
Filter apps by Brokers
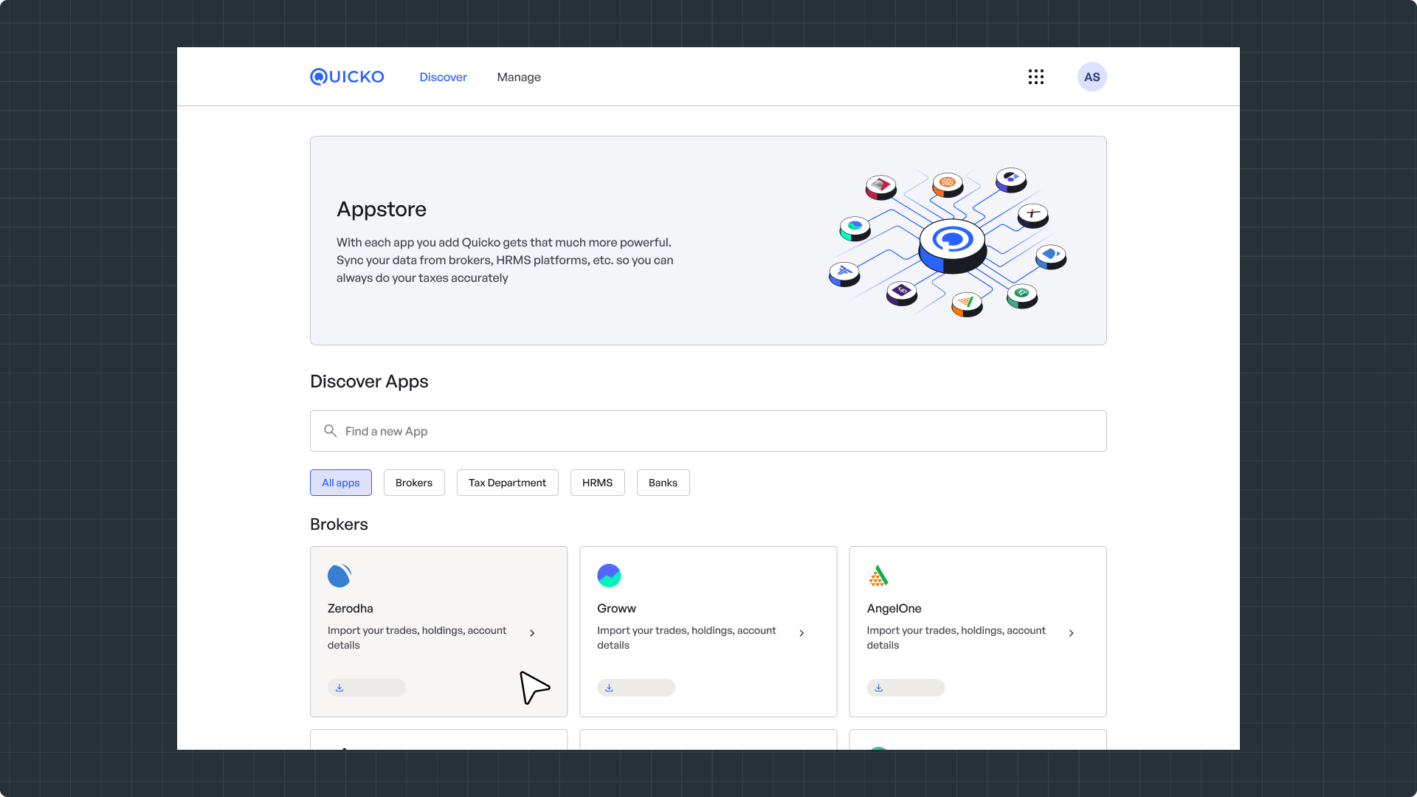(x=414, y=483)
